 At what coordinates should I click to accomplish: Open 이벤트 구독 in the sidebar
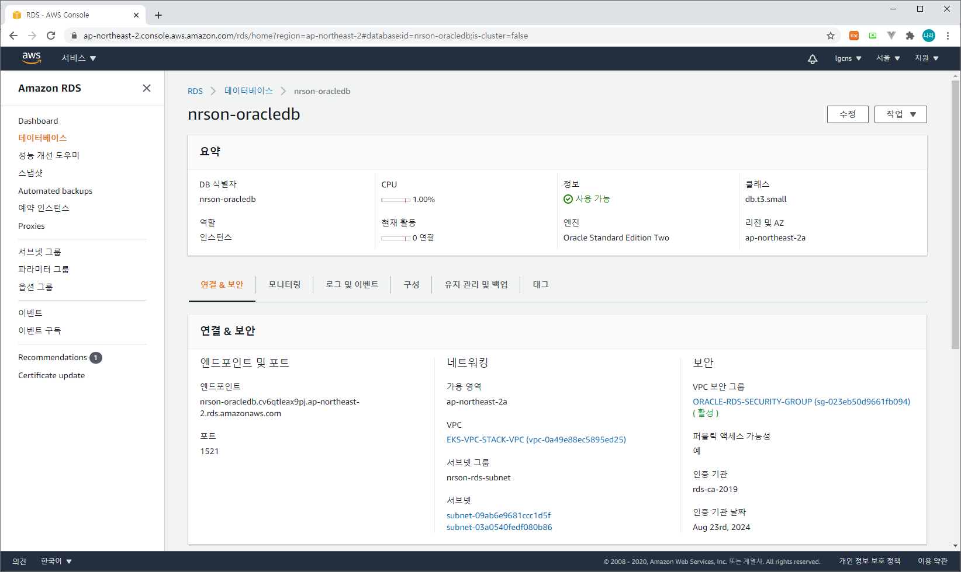[x=40, y=331]
